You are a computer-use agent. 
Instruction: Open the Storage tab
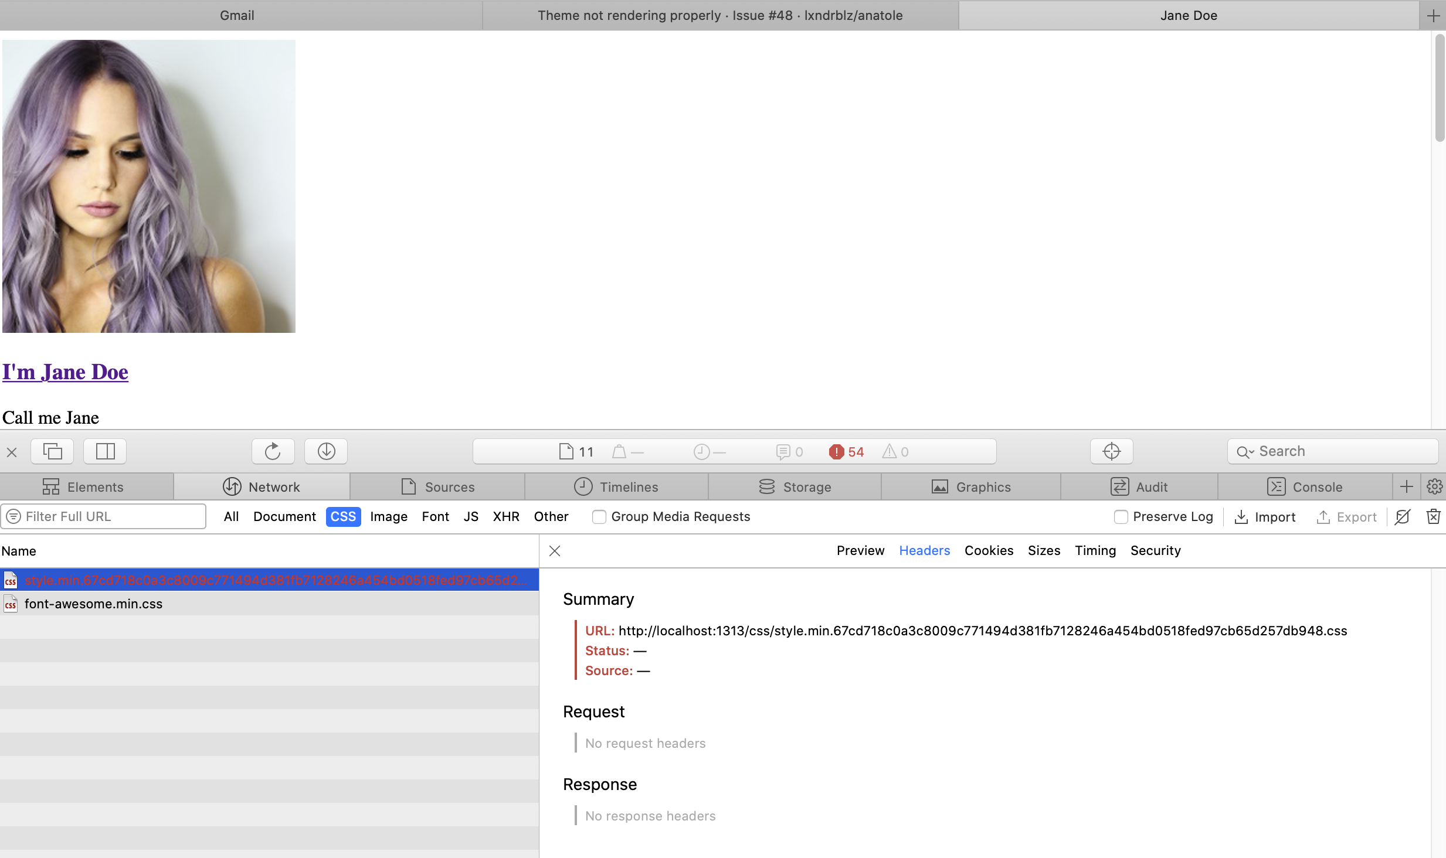(795, 486)
